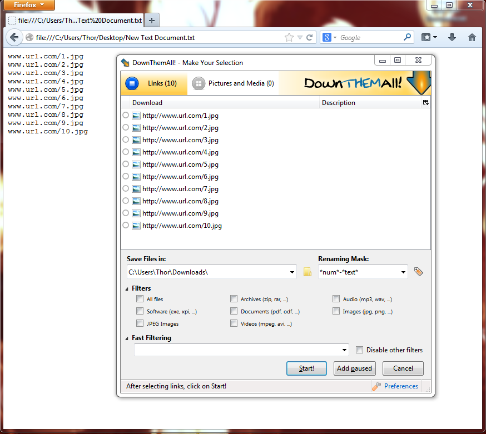
Task: Tick the Videos (mpeg, avi) filter
Action: (x=234, y=323)
